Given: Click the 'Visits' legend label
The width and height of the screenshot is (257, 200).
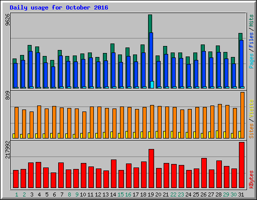Looking at the screenshot, I should pyautogui.click(x=251, y=108).
